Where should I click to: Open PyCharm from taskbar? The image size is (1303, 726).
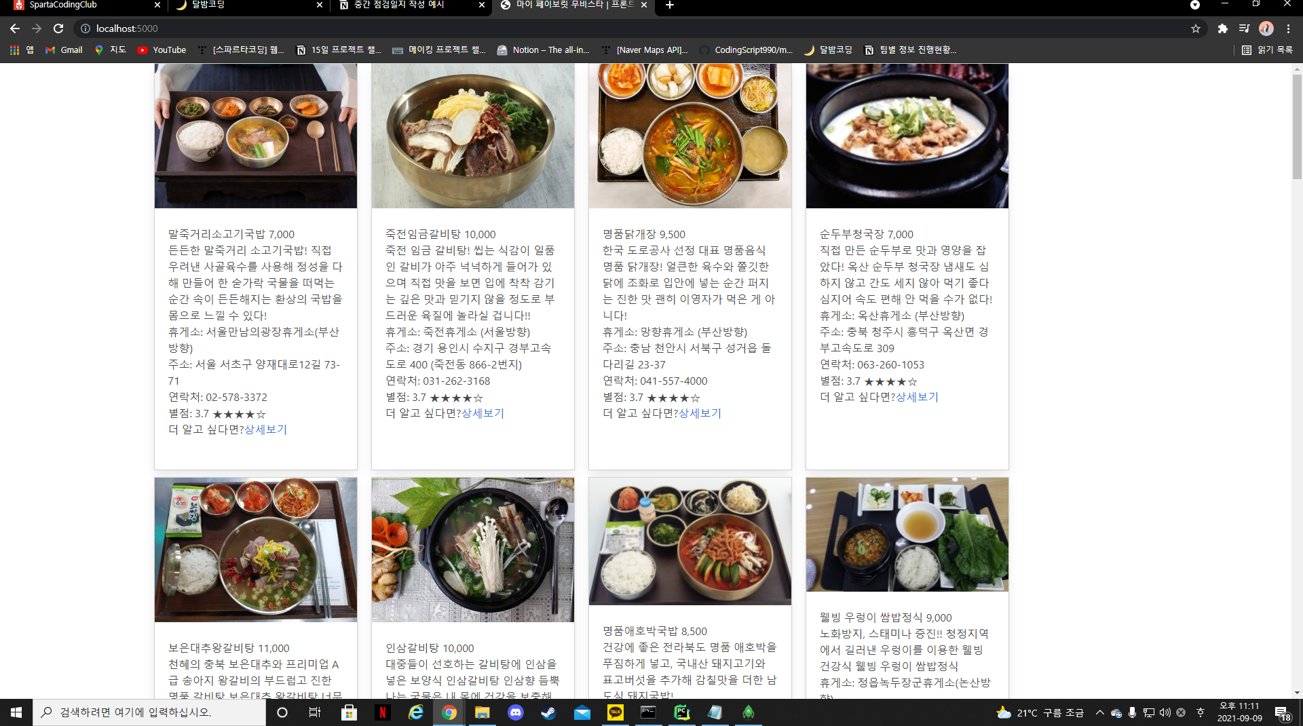681,712
